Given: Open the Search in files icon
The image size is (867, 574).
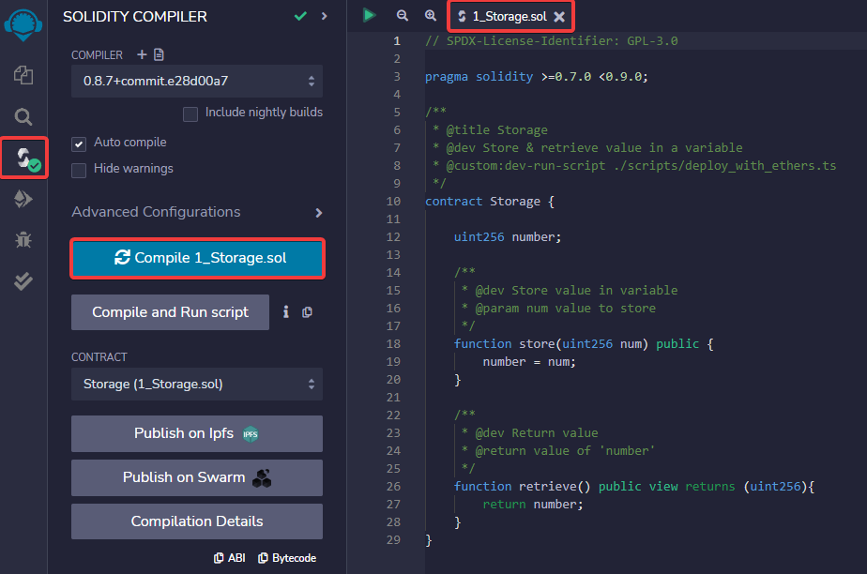Looking at the screenshot, I should 23,116.
